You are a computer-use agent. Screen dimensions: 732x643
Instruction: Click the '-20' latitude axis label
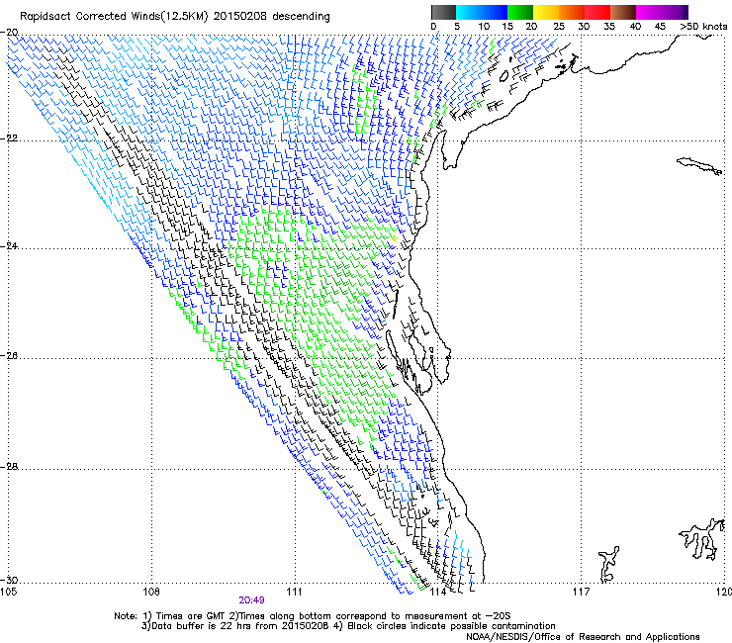pos(9,33)
